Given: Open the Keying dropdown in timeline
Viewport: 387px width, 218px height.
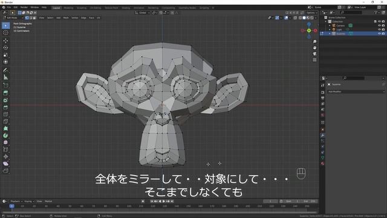Looking at the screenshot, I should click(29, 201).
